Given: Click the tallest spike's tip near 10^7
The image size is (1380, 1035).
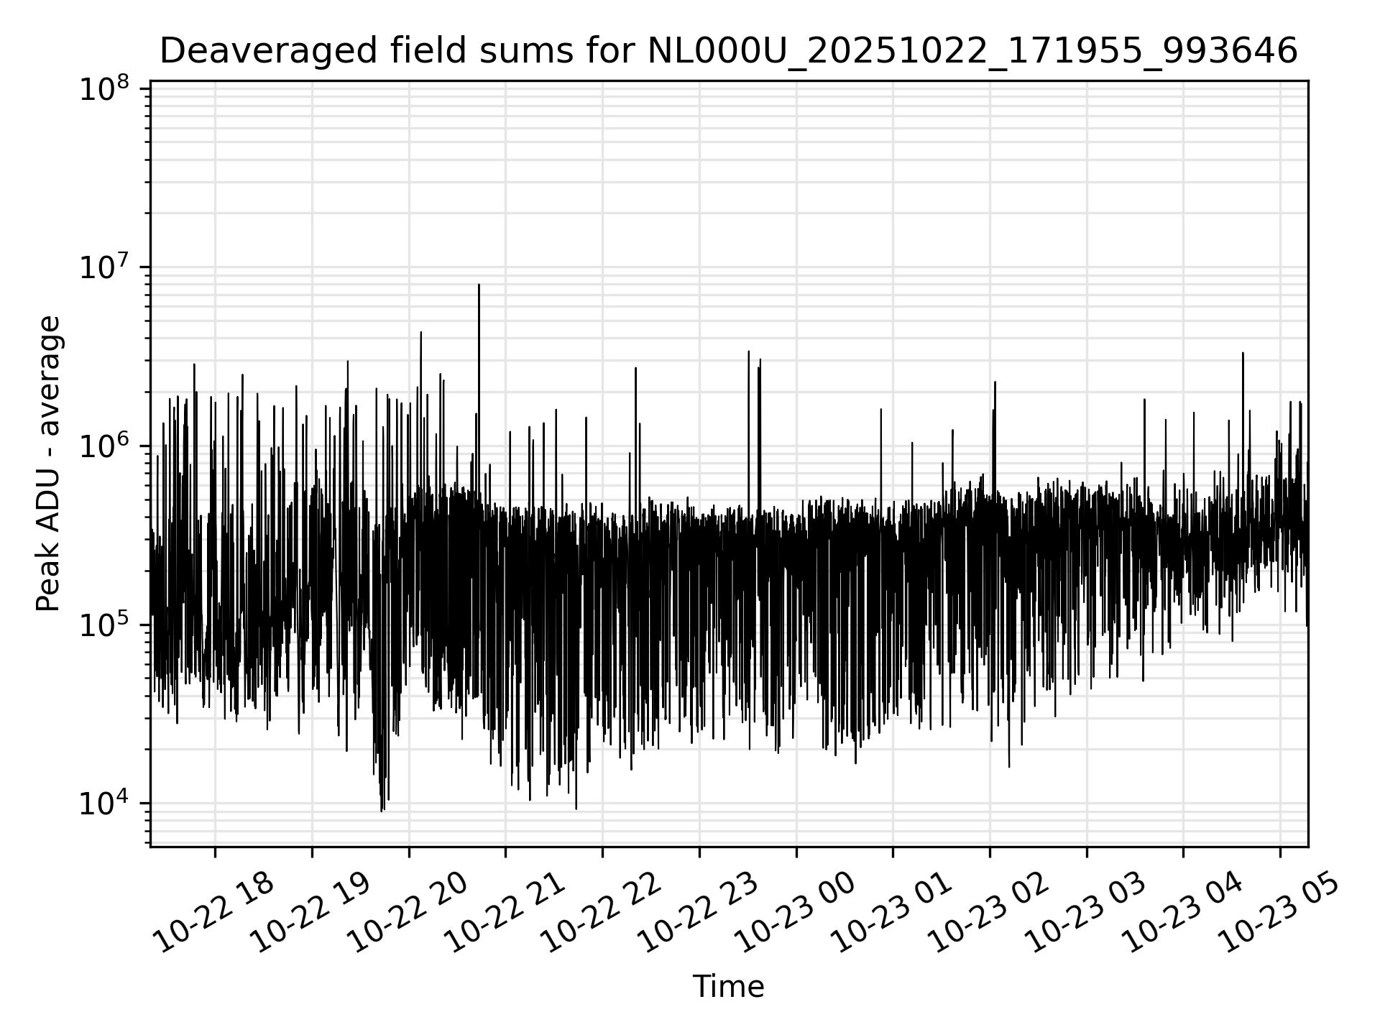Looking at the screenshot, I should (x=479, y=285).
